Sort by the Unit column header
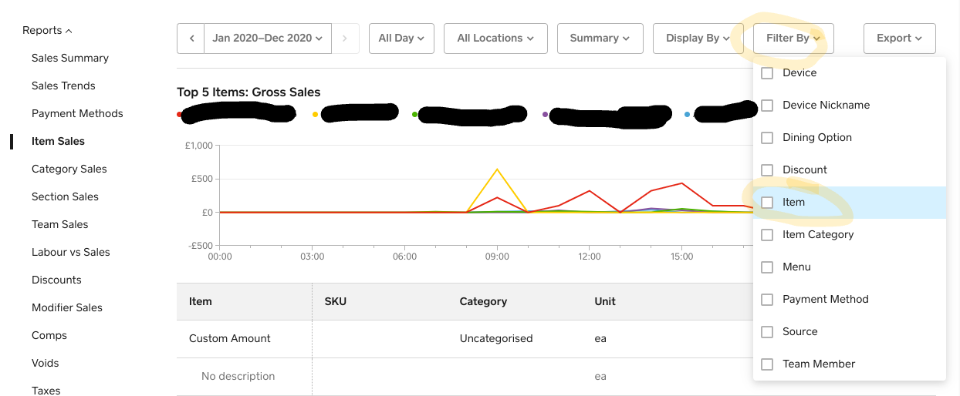Image resolution: width=960 pixels, height=396 pixels. [x=605, y=301]
